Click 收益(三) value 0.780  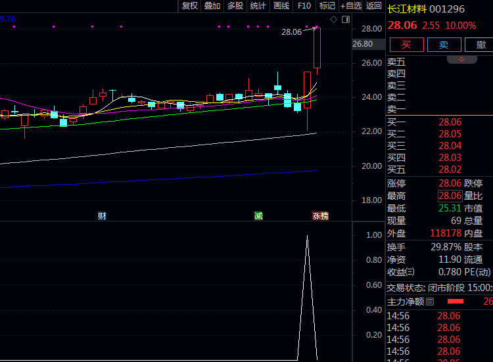(450, 272)
